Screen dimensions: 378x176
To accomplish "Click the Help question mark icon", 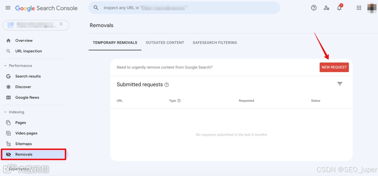I will click(x=314, y=8).
